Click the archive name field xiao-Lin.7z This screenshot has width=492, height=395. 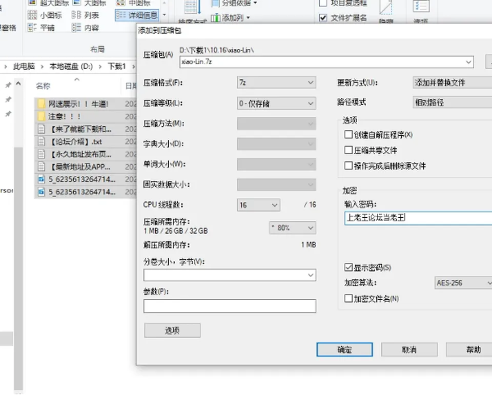pyautogui.click(x=326, y=62)
